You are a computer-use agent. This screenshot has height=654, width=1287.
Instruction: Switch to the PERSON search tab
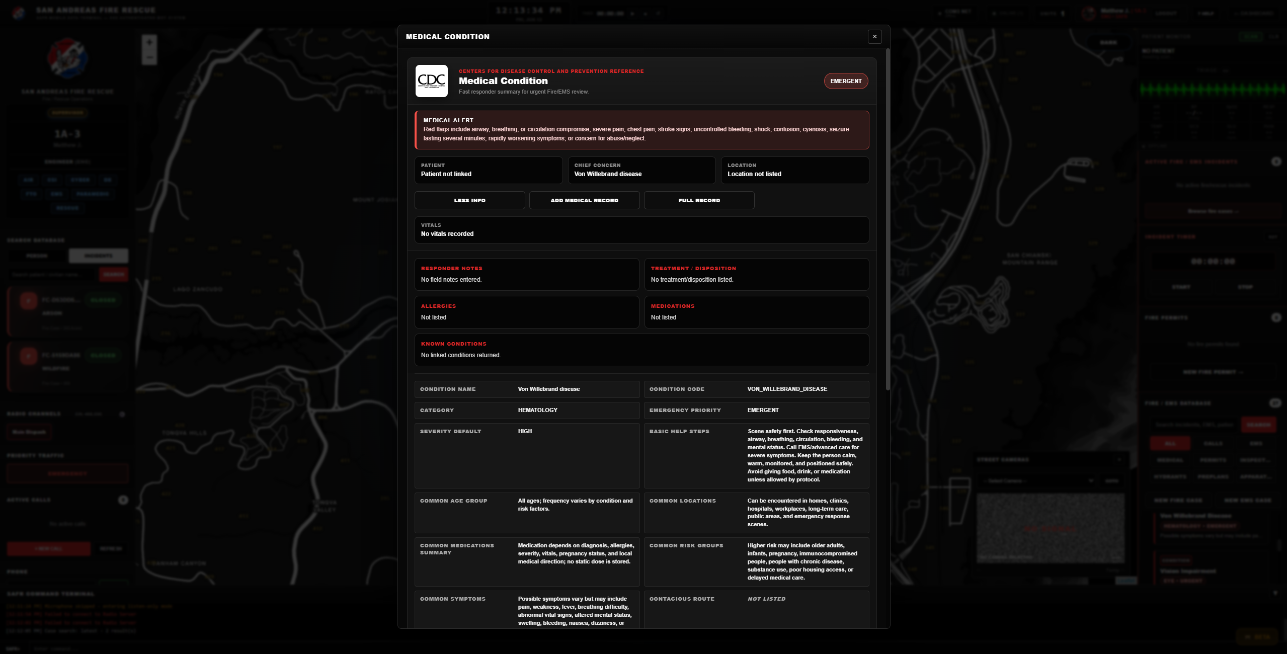[37, 256]
